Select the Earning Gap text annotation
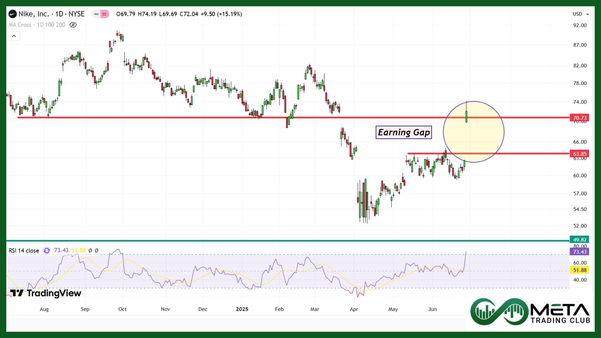 coord(403,132)
